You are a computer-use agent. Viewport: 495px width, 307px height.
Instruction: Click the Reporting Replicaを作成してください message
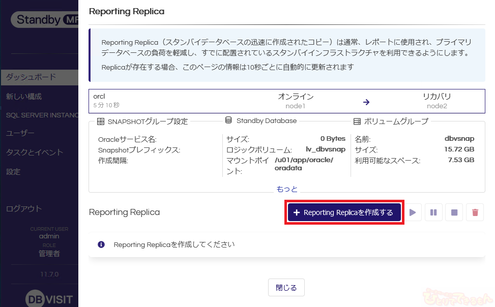tap(174, 244)
